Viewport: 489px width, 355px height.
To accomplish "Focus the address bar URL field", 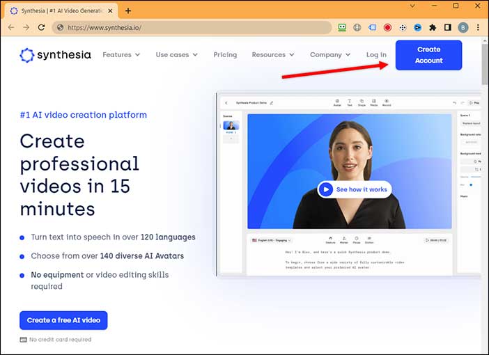I will click(192, 27).
